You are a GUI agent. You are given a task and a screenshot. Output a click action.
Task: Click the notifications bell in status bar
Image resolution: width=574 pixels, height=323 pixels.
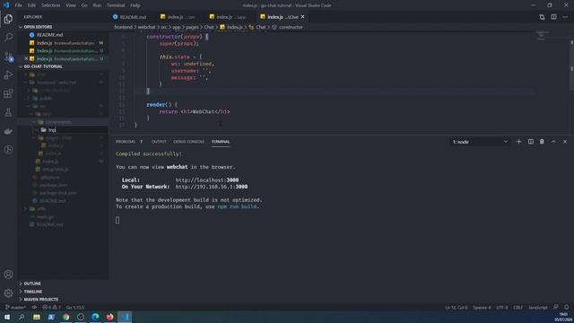[x=566, y=307]
